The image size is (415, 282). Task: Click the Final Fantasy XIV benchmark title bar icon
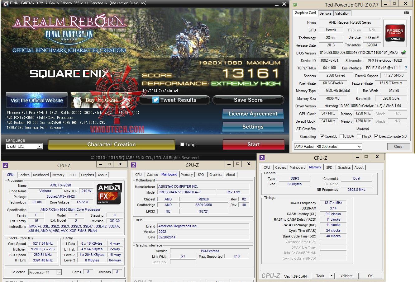click(6, 3)
